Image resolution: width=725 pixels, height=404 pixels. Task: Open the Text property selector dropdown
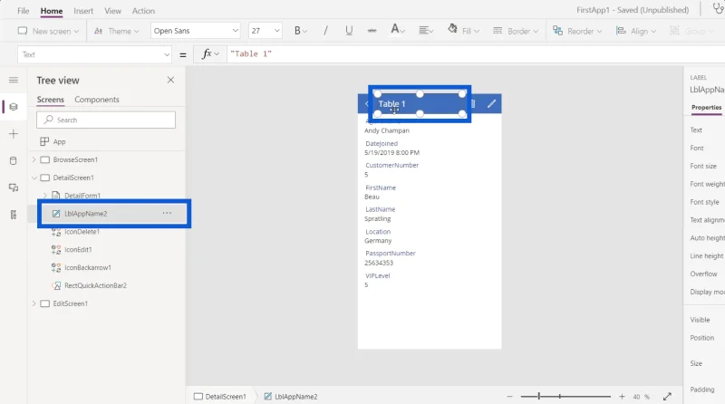94,54
